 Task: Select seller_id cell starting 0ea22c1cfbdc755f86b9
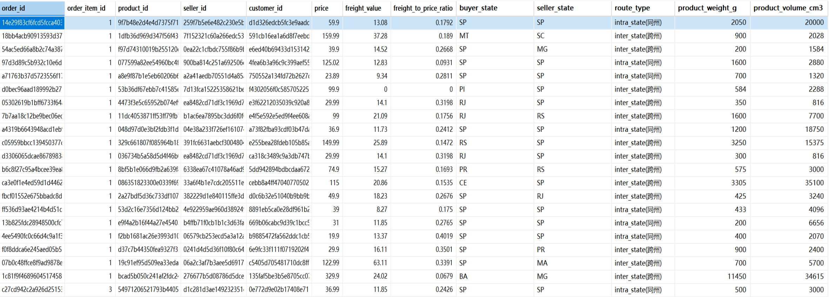pyautogui.click(x=213, y=49)
